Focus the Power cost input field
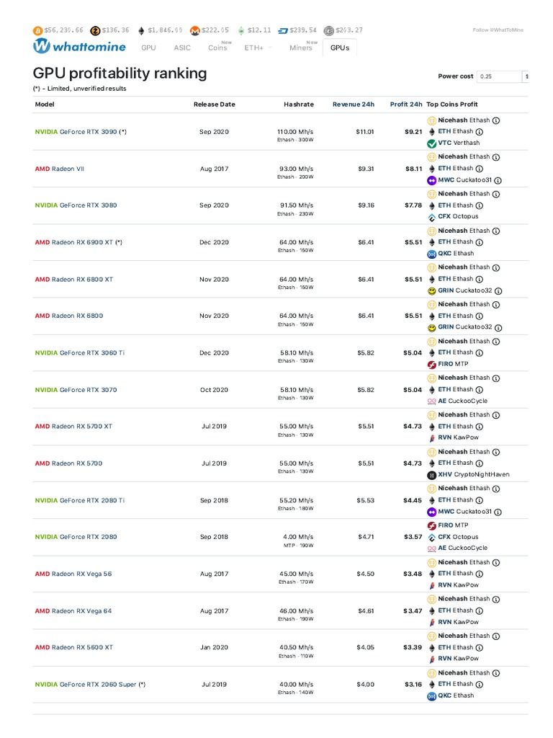 pos(498,76)
